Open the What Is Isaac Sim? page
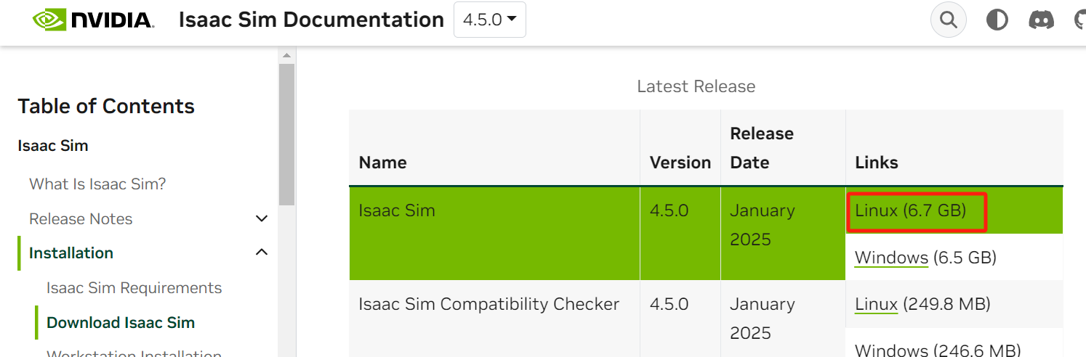 point(97,184)
